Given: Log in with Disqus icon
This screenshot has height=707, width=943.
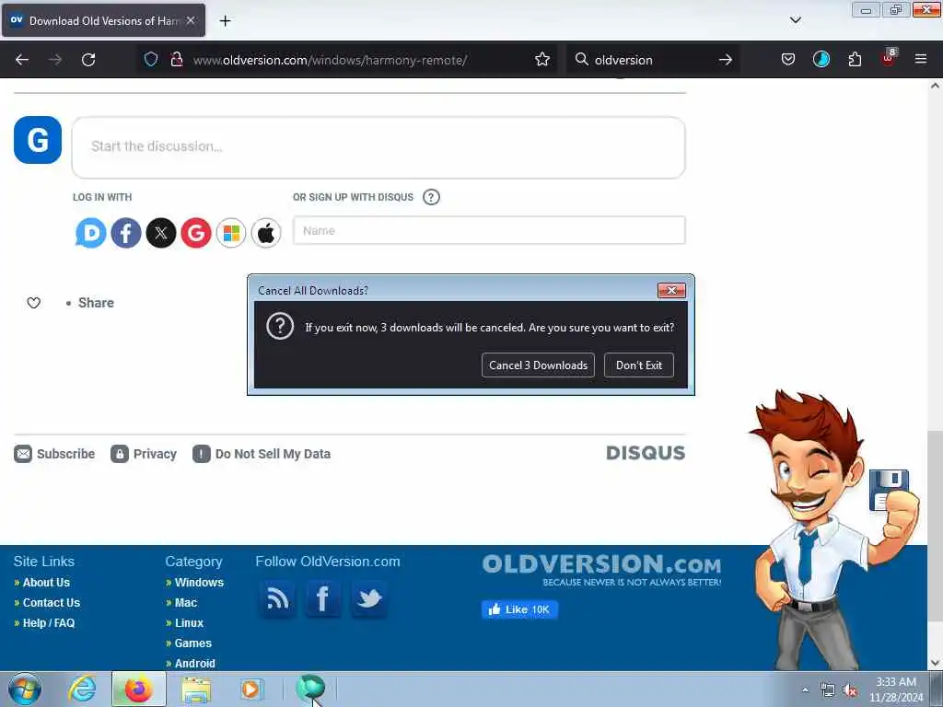Looking at the screenshot, I should tap(91, 233).
